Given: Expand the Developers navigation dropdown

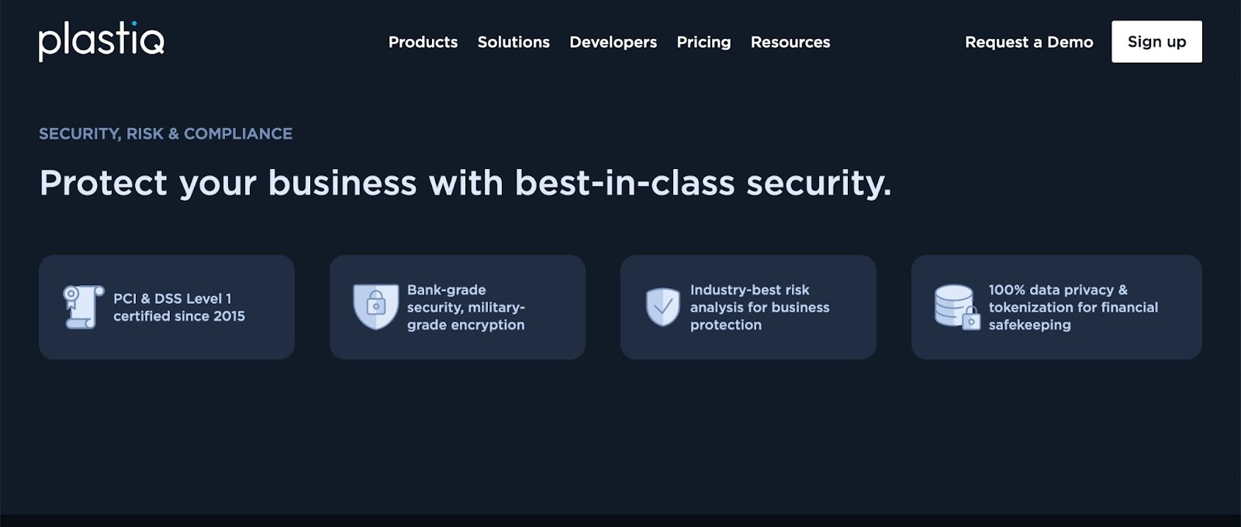Looking at the screenshot, I should [613, 43].
